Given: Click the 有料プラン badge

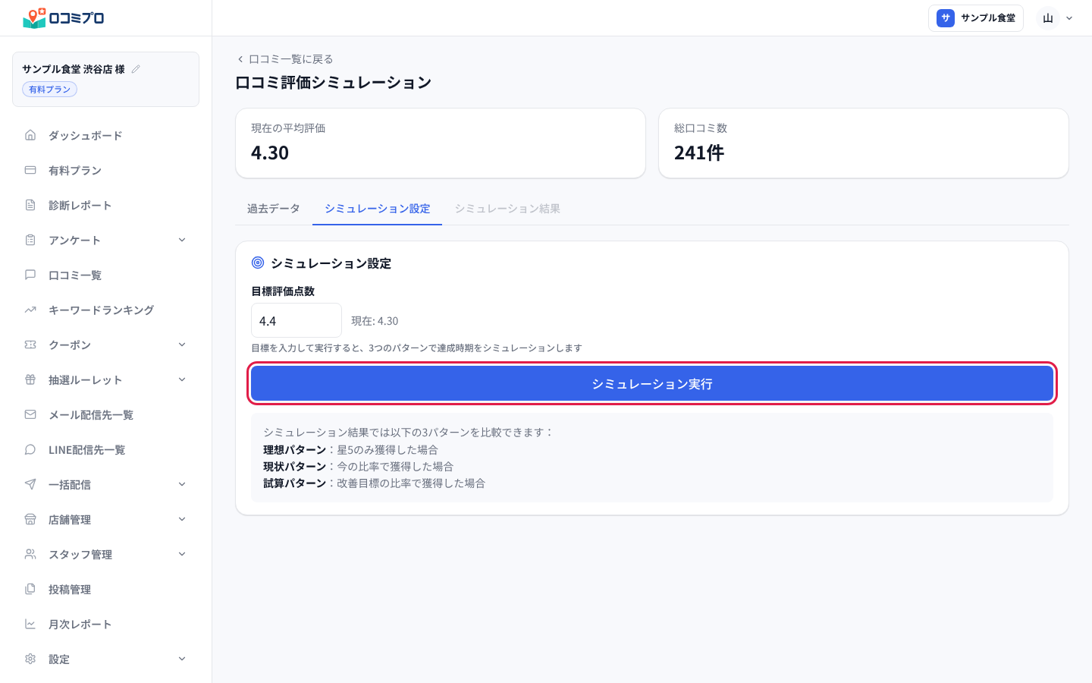Looking at the screenshot, I should click(50, 90).
